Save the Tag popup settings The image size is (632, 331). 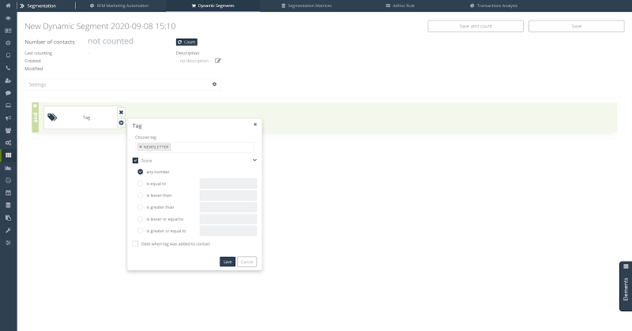click(x=228, y=262)
